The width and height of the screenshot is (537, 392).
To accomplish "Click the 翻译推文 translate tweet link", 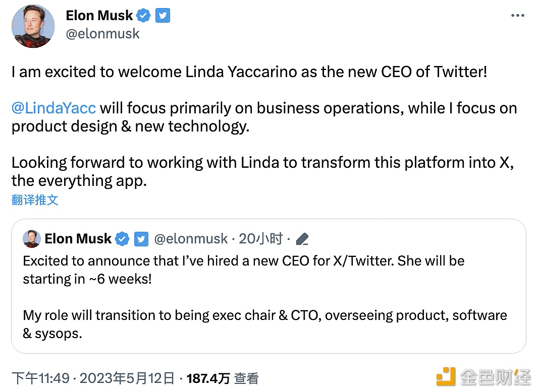I will (x=35, y=200).
